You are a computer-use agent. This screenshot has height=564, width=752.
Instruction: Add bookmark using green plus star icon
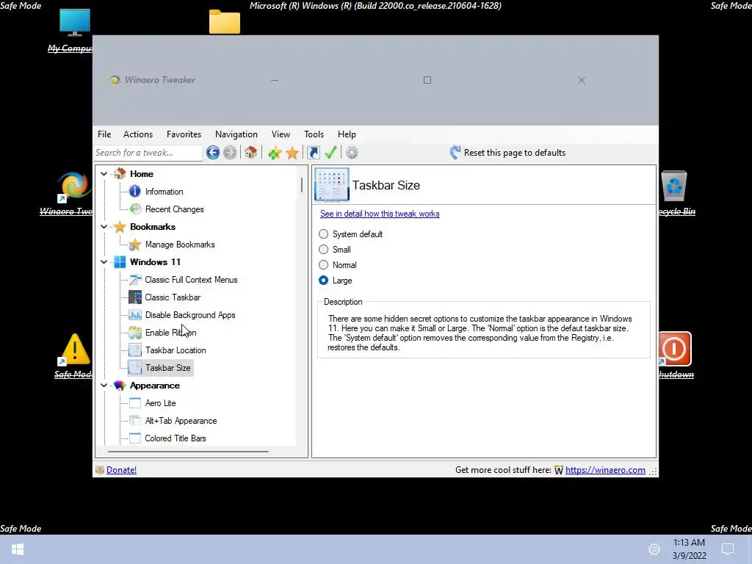coord(275,153)
